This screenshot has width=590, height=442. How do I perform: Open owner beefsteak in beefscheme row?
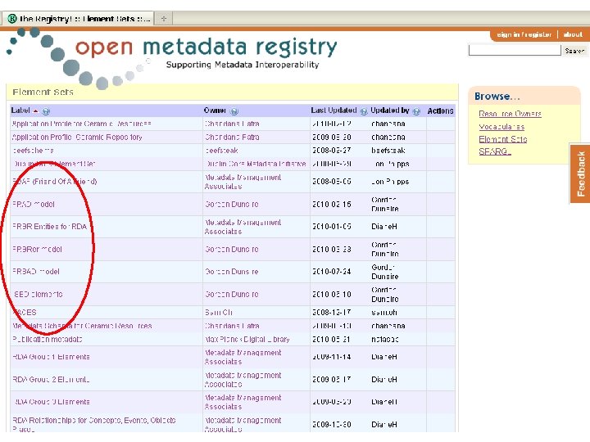(x=221, y=151)
